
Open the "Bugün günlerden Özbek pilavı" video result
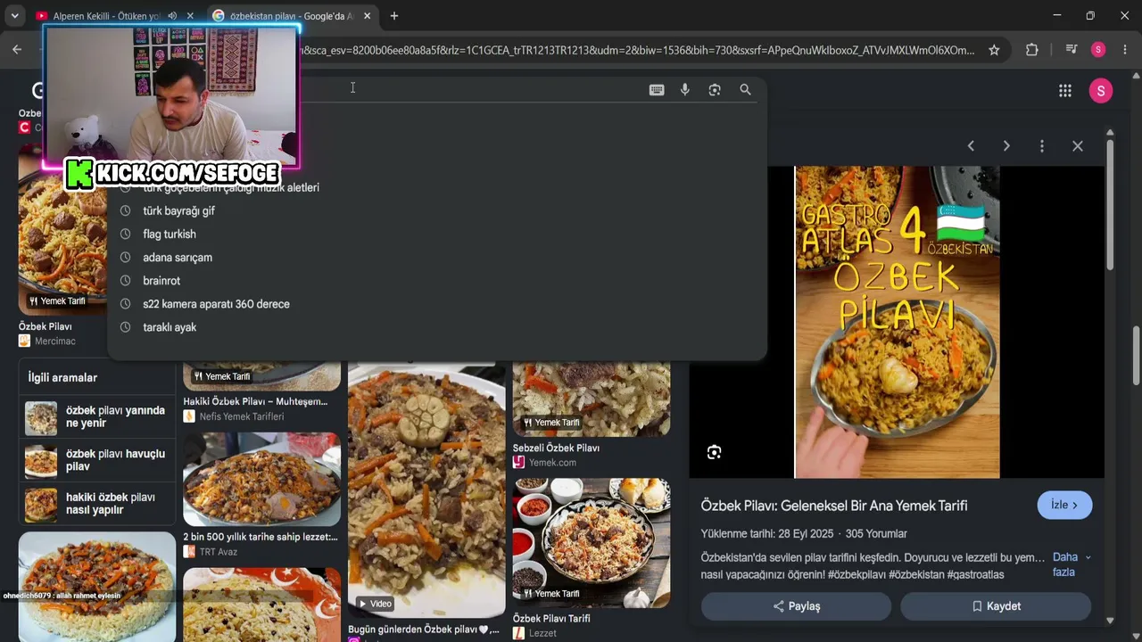423,629
